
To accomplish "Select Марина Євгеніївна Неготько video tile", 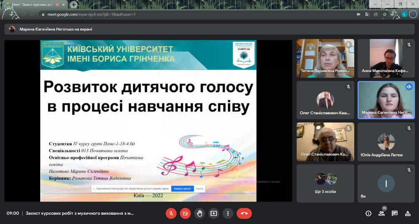I will 386,100.
